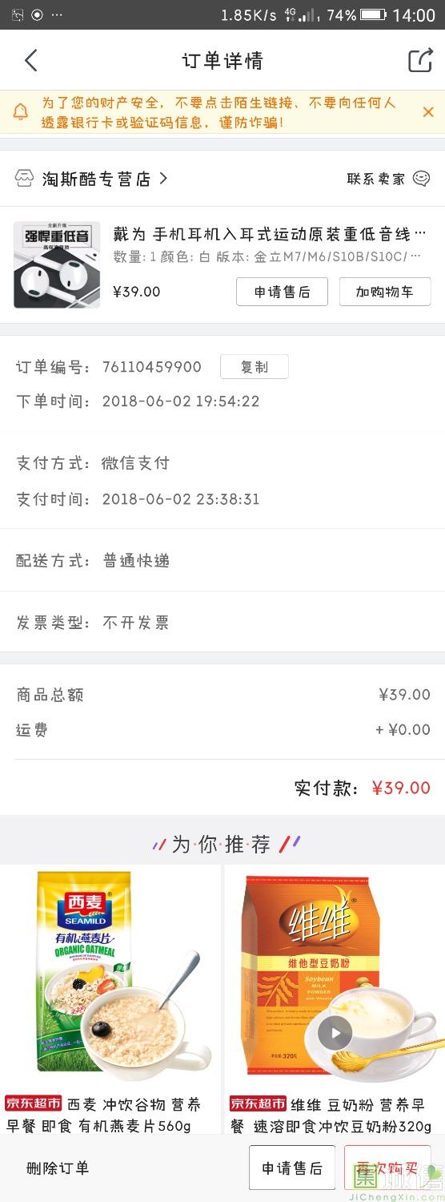
Task: Open the share icon at top right
Action: 420,61
